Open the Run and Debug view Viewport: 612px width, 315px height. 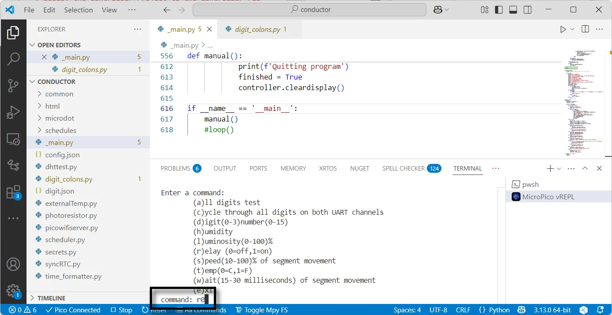(x=13, y=112)
